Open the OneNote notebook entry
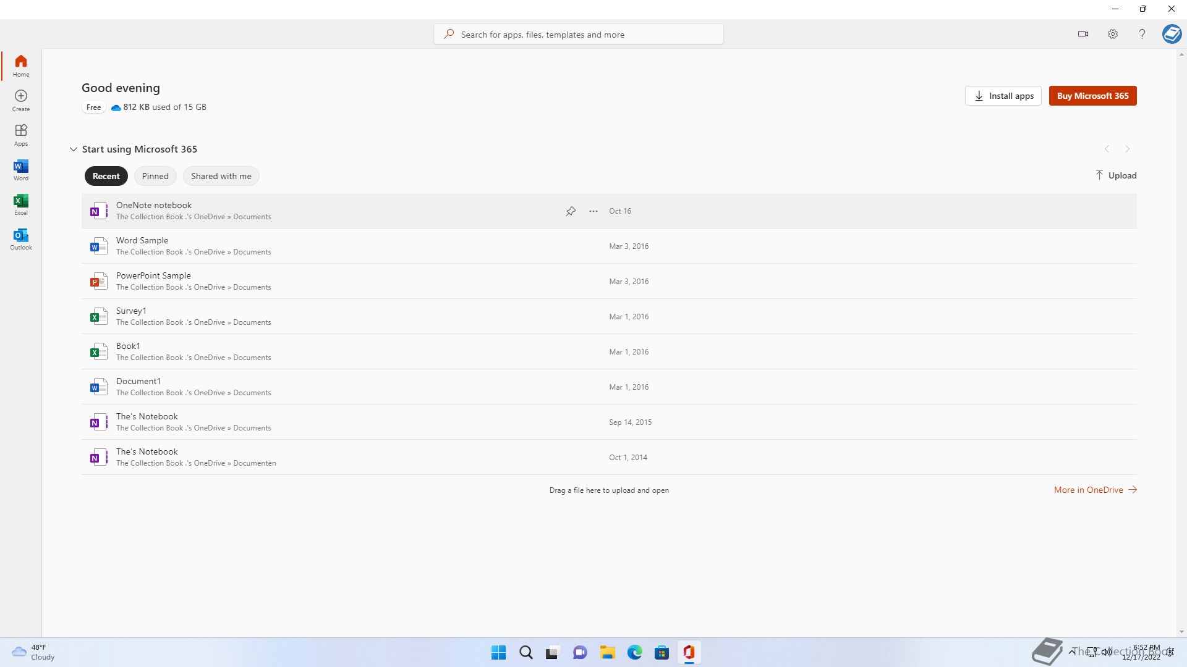1187x667 pixels. click(609, 211)
